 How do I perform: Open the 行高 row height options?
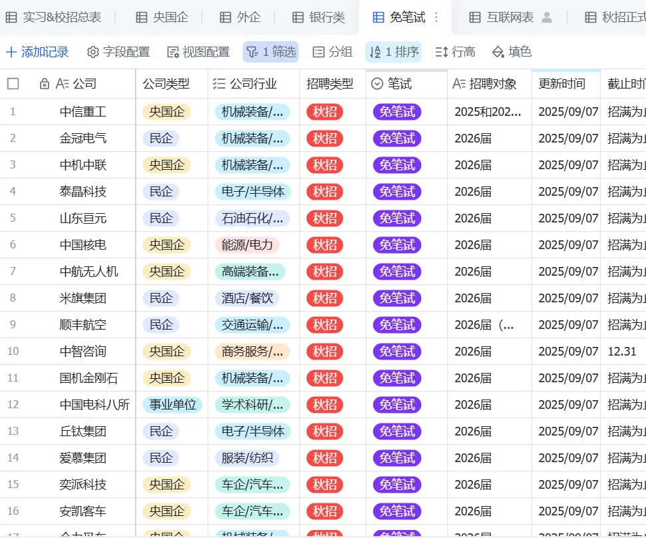click(455, 52)
